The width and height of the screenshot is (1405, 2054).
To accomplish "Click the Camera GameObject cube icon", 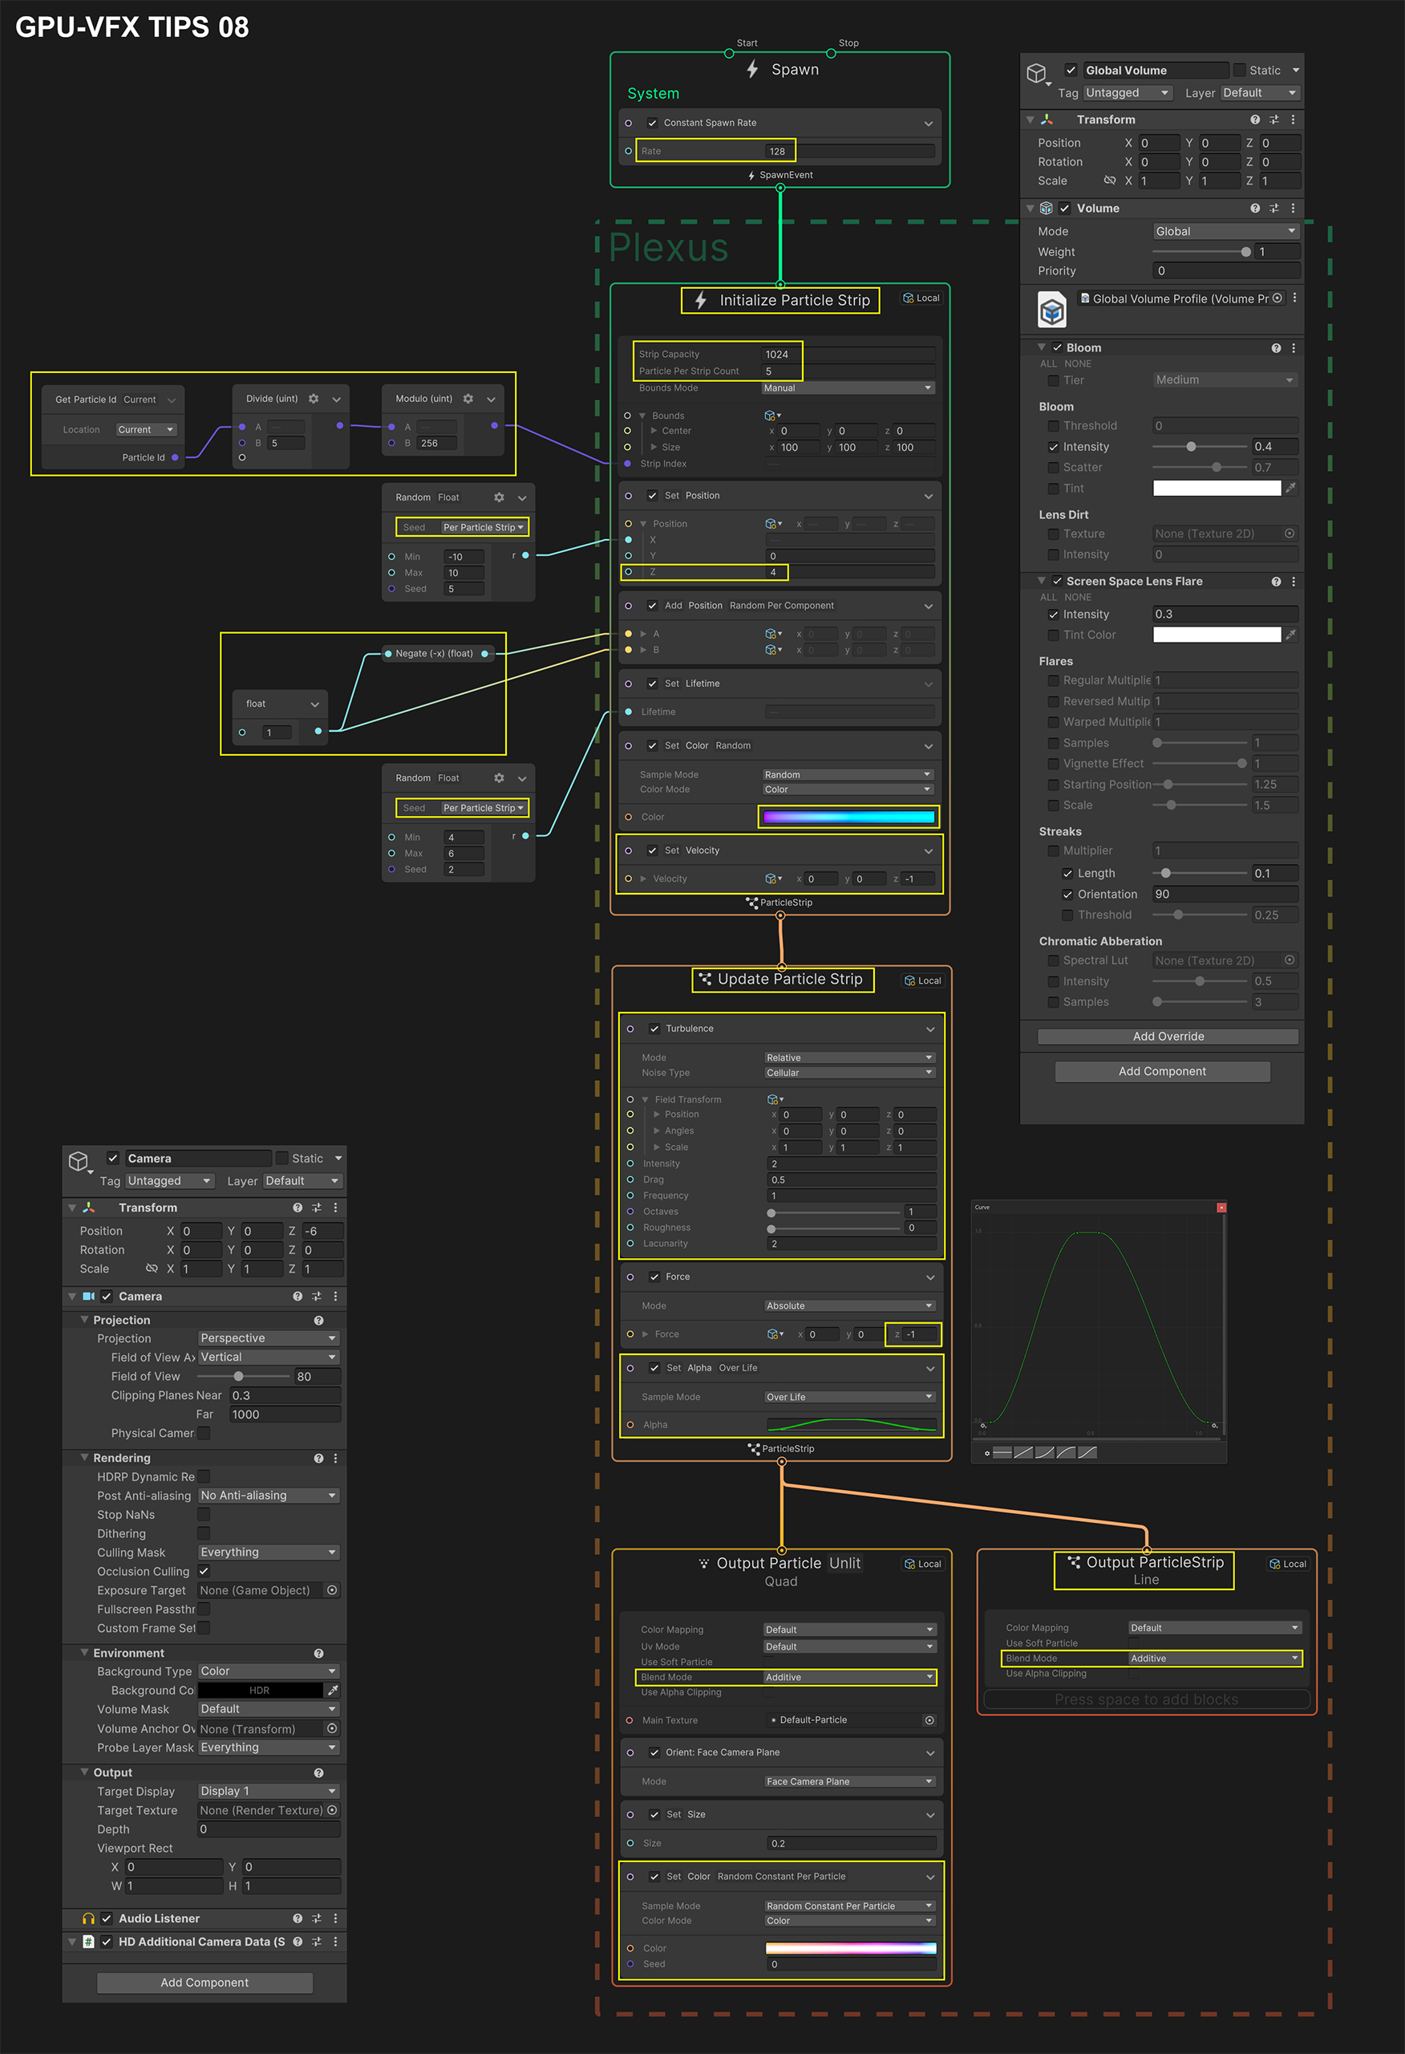I will click(79, 1161).
